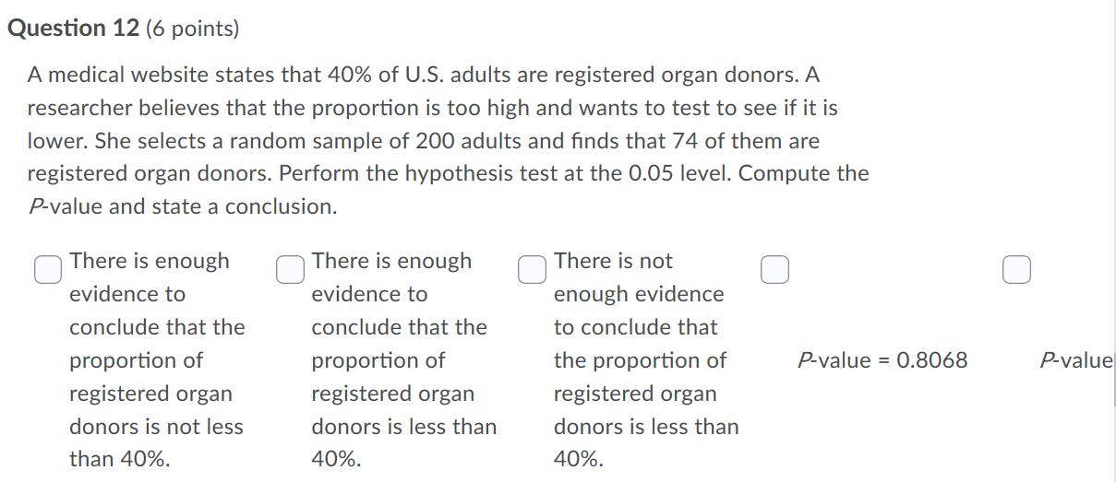
Task: Tick the checkbox for the cut-off rightmost P-value option
Action: [1016, 269]
